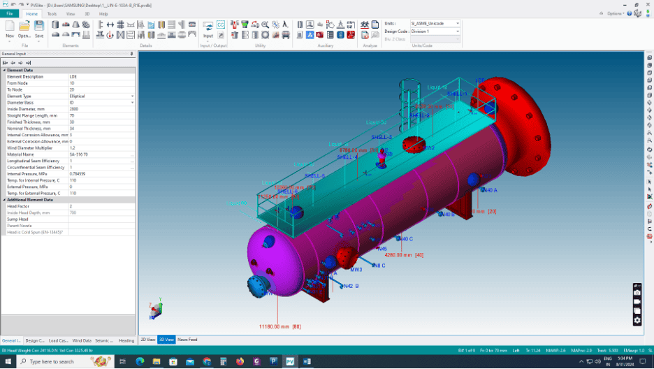654x369 pixels.
Task: Open the Input button in Input/Output group
Action: pos(208,29)
